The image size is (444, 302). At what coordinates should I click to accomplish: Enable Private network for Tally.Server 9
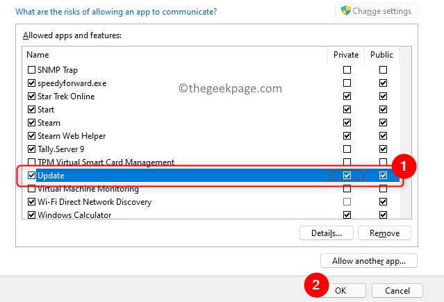click(347, 149)
